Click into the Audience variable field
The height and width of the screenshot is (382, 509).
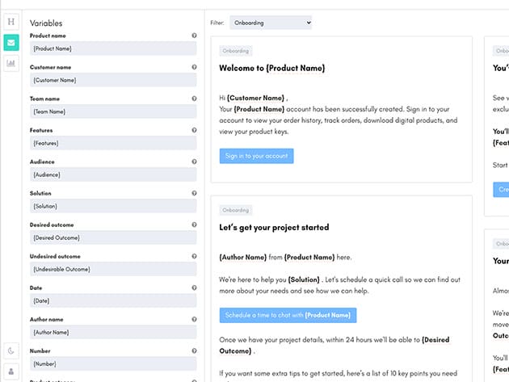point(113,174)
